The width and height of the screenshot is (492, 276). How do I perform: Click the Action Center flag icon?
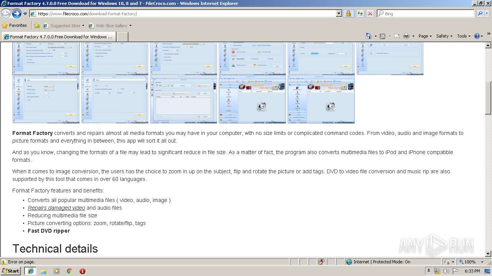455,271
